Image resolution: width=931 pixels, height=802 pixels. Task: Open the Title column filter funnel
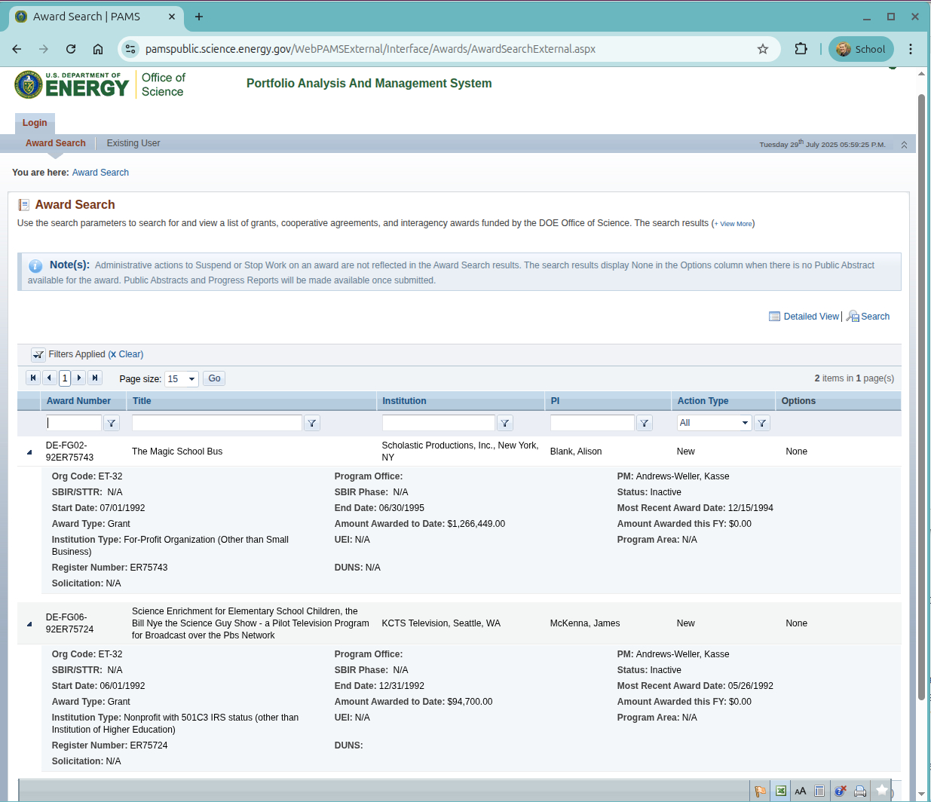[x=312, y=424]
